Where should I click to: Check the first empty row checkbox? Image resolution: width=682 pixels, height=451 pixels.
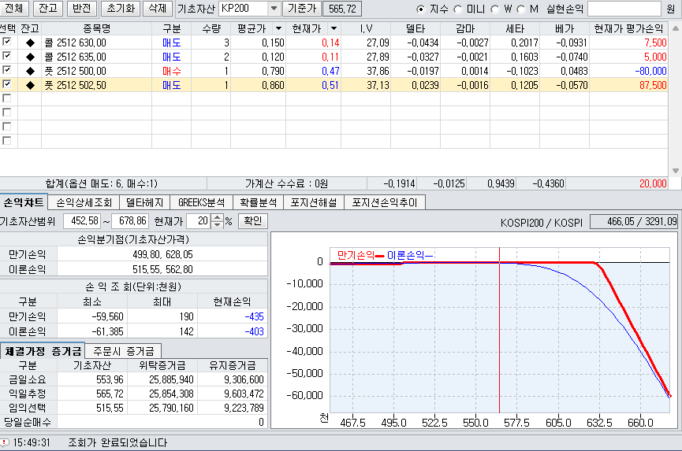coord(6,98)
